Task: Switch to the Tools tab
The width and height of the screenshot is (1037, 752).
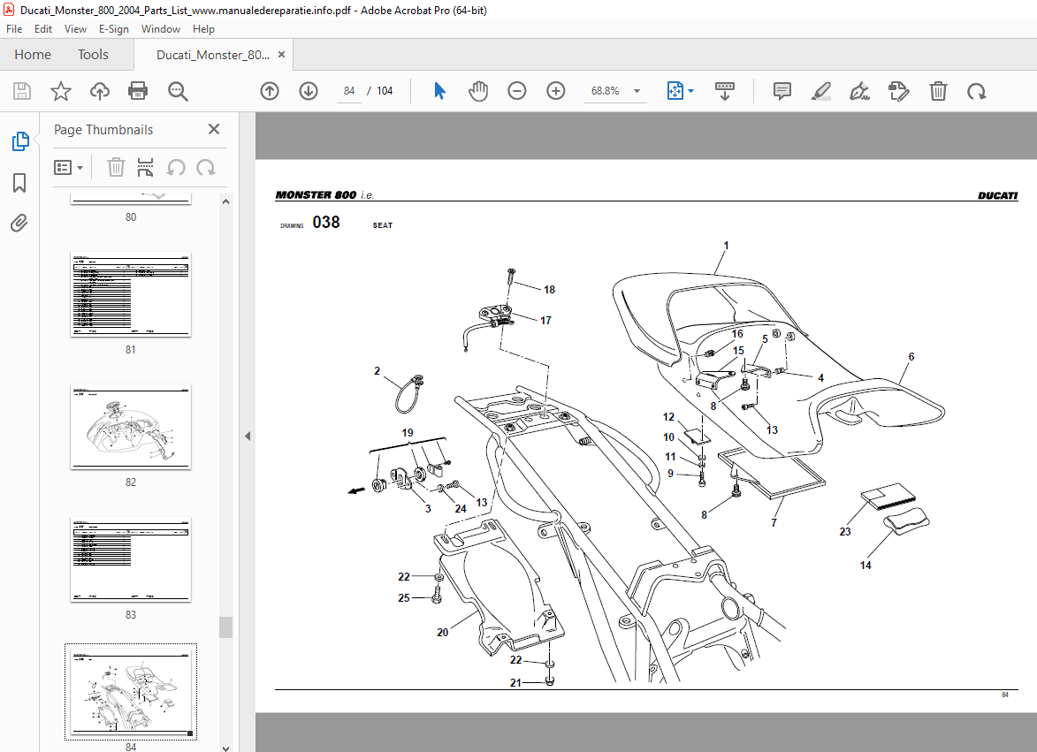Action: [93, 55]
